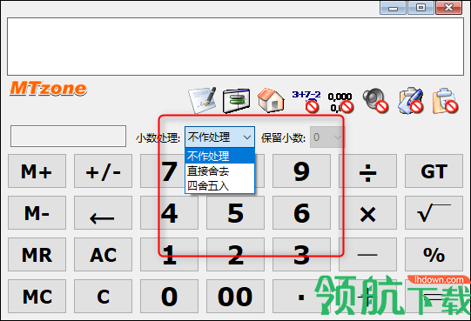Screen dimensions: 471x321
Task: Choose 直接舍去 from the list
Action: tap(220, 171)
